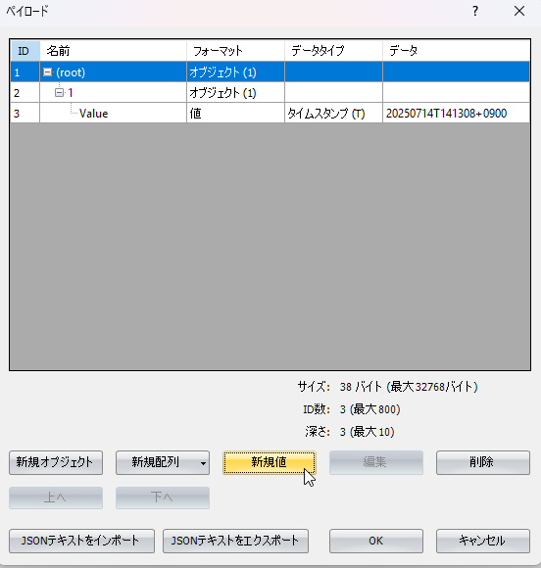Click JSONテキストをインポート button
This screenshot has height=568, width=541.
(x=82, y=542)
